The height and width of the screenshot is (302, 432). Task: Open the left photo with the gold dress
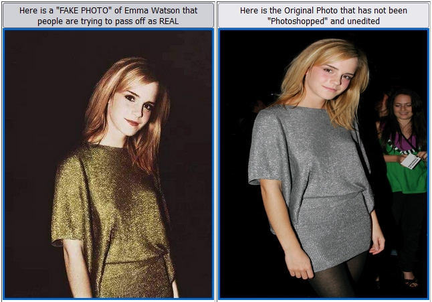tap(108, 164)
